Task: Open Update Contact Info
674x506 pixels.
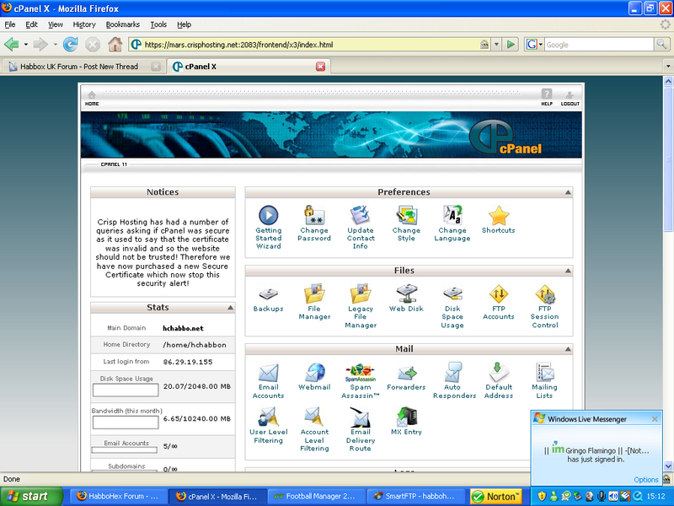Action: tap(361, 227)
